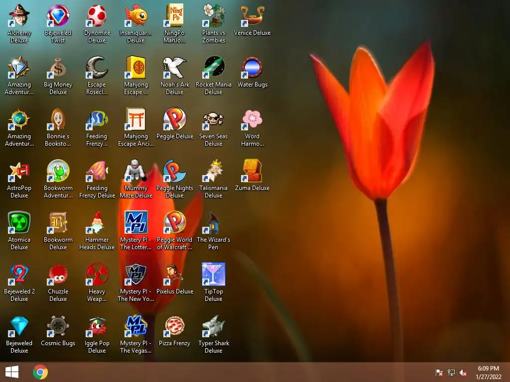This screenshot has width=510, height=382.
Task: Select the Pixelus Deluxe icon
Action: [175, 274]
